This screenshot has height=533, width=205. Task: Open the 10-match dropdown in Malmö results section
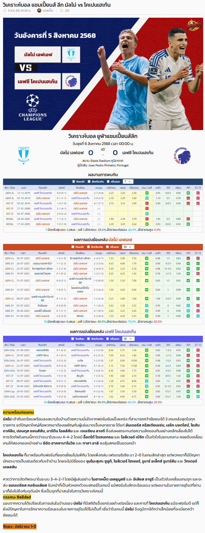128,247
